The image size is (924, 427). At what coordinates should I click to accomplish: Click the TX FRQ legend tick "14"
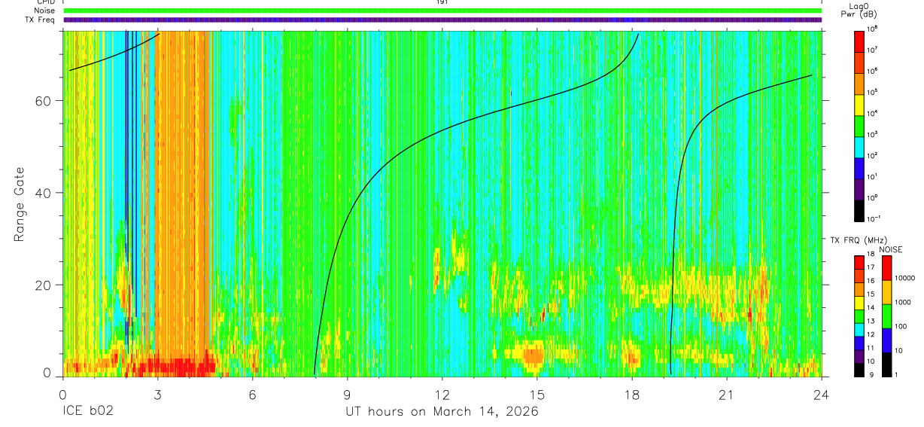[871, 309]
